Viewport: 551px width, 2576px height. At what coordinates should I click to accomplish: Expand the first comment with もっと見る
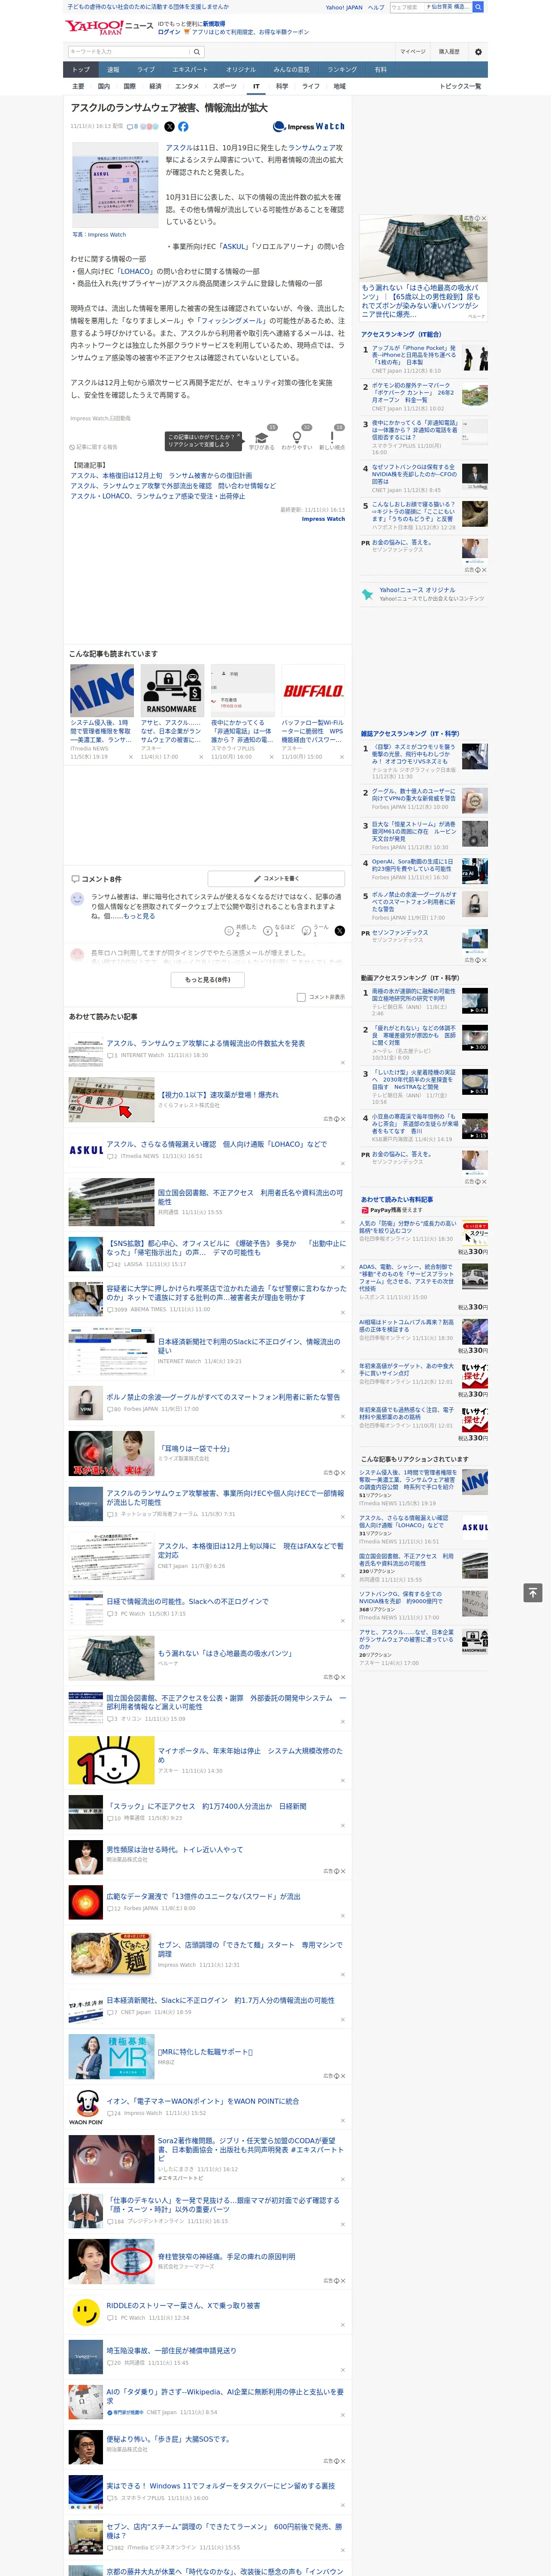tap(139, 916)
